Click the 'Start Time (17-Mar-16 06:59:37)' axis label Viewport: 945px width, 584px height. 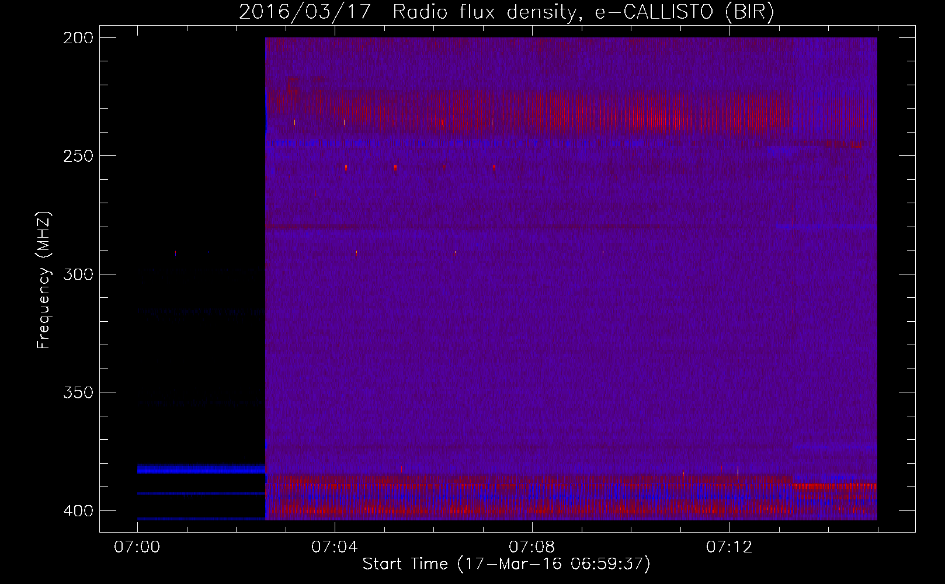coord(506,564)
